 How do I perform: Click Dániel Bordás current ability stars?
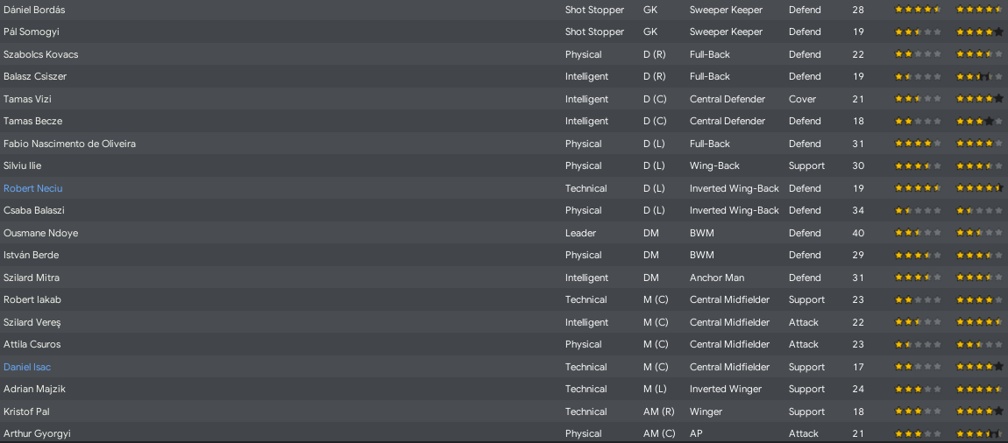918,10
